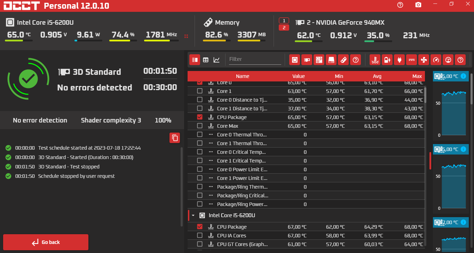Switch to the combined table and graph view

[x=195, y=60]
